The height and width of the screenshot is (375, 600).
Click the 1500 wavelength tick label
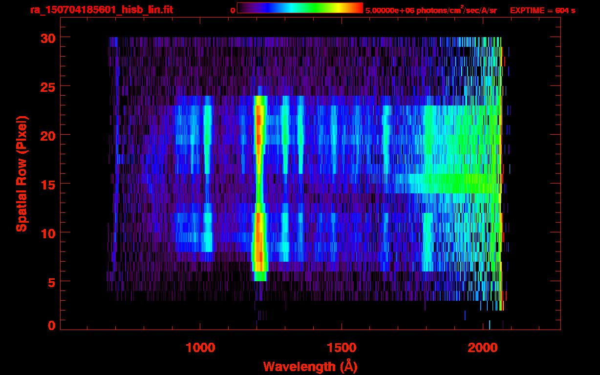[341, 348]
